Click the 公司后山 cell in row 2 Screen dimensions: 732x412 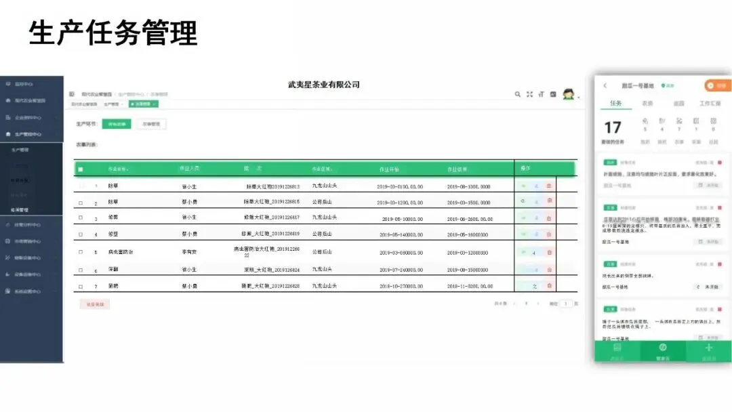[x=322, y=201]
